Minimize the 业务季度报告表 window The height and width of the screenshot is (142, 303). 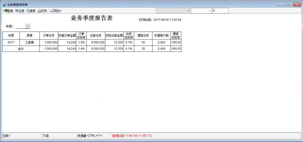pos(281,4)
